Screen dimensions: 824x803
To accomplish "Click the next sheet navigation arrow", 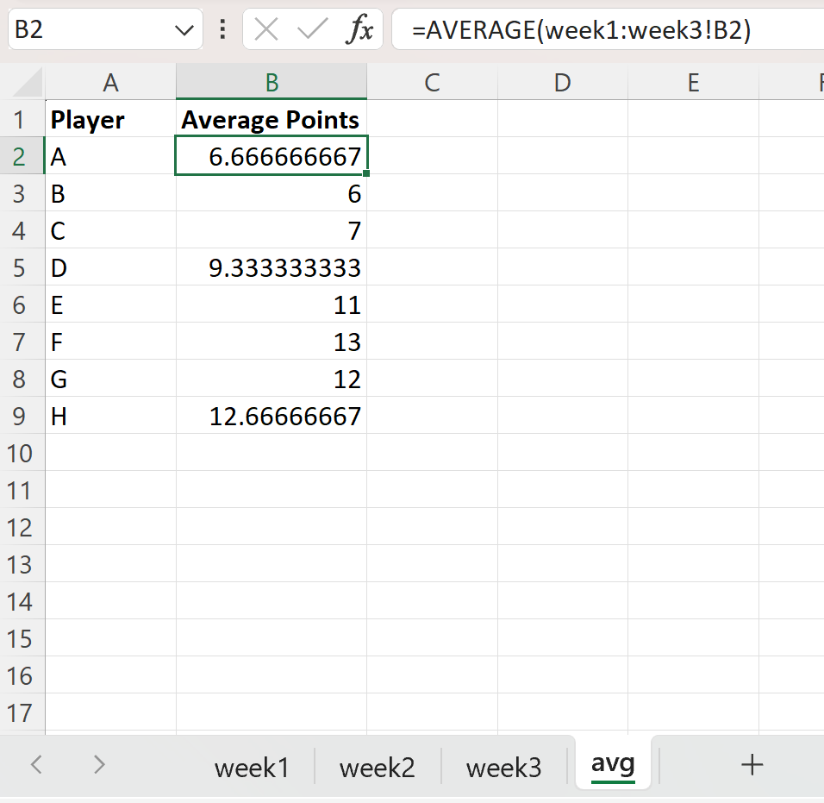I will pos(98,766).
